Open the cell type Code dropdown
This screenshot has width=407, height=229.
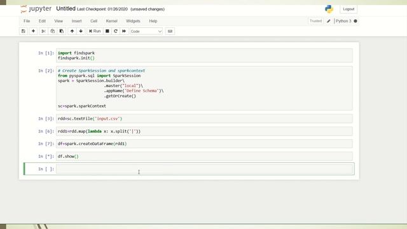(x=146, y=31)
